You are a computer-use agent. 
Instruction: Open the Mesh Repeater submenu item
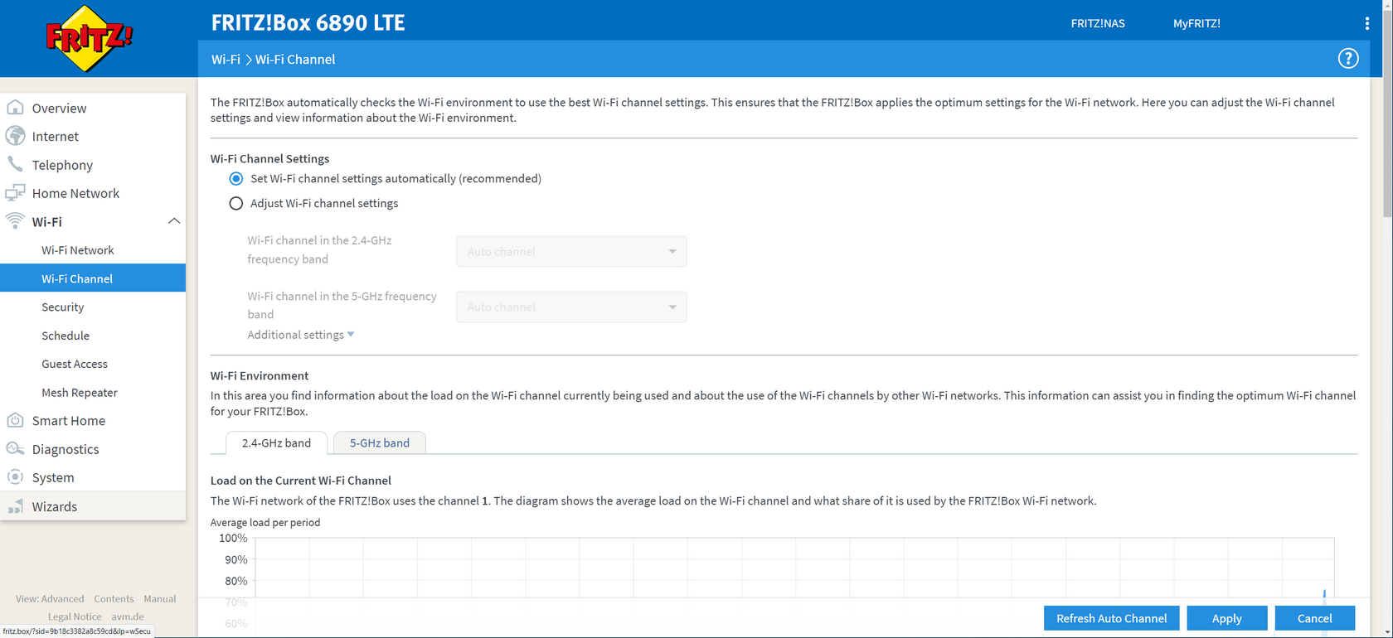point(80,393)
